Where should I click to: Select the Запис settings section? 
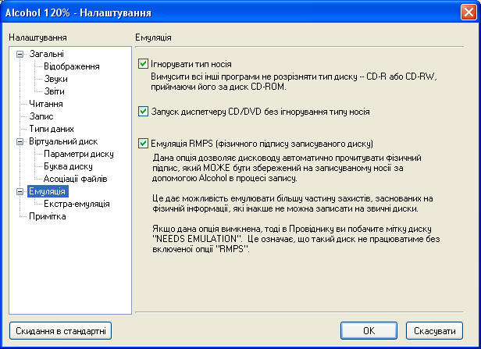pyautogui.click(x=41, y=117)
